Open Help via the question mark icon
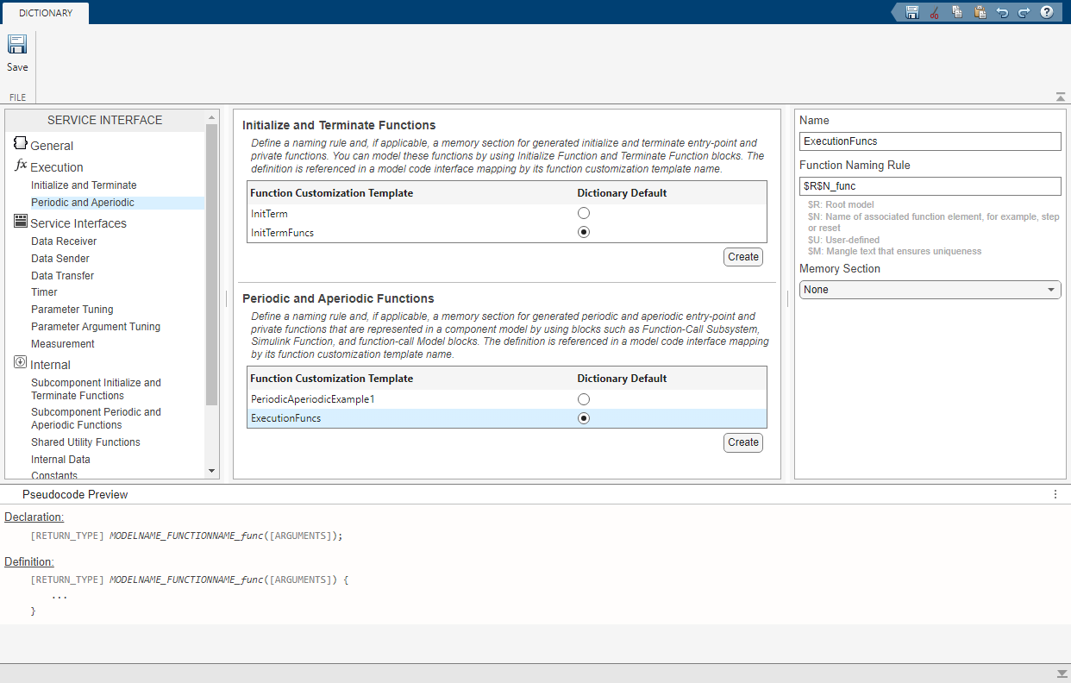This screenshot has width=1071, height=683. click(x=1047, y=12)
